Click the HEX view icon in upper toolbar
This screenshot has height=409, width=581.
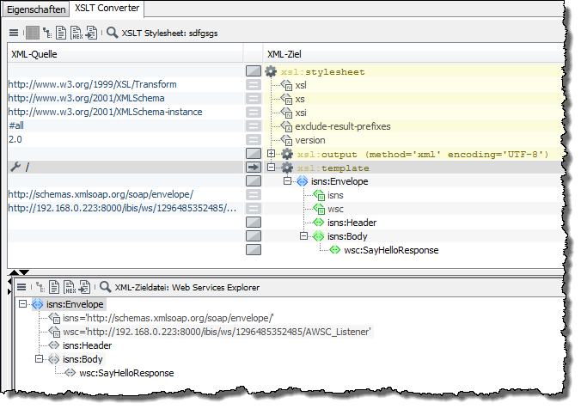coord(76,34)
